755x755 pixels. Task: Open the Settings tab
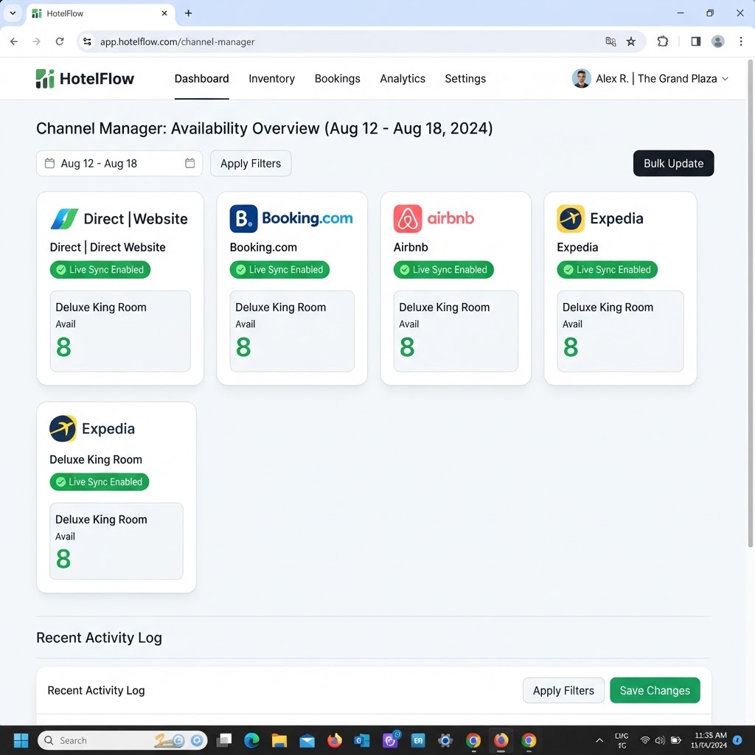point(465,78)
